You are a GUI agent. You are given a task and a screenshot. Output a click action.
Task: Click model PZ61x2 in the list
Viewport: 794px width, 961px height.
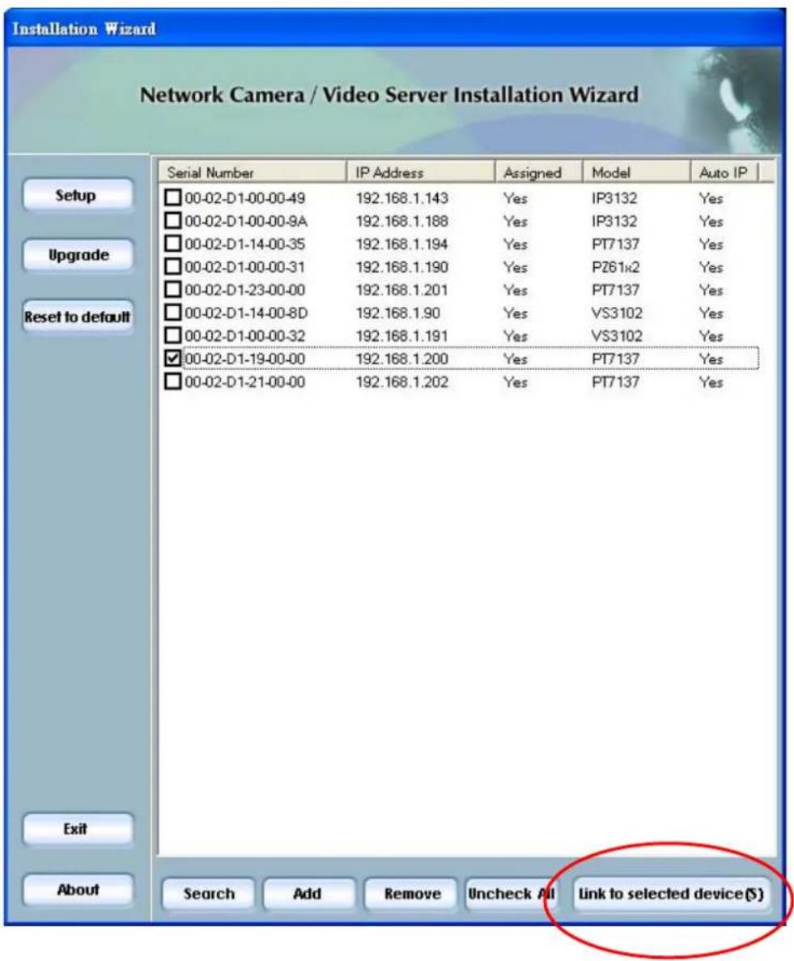pyautogui.click(x=616, y=266)
